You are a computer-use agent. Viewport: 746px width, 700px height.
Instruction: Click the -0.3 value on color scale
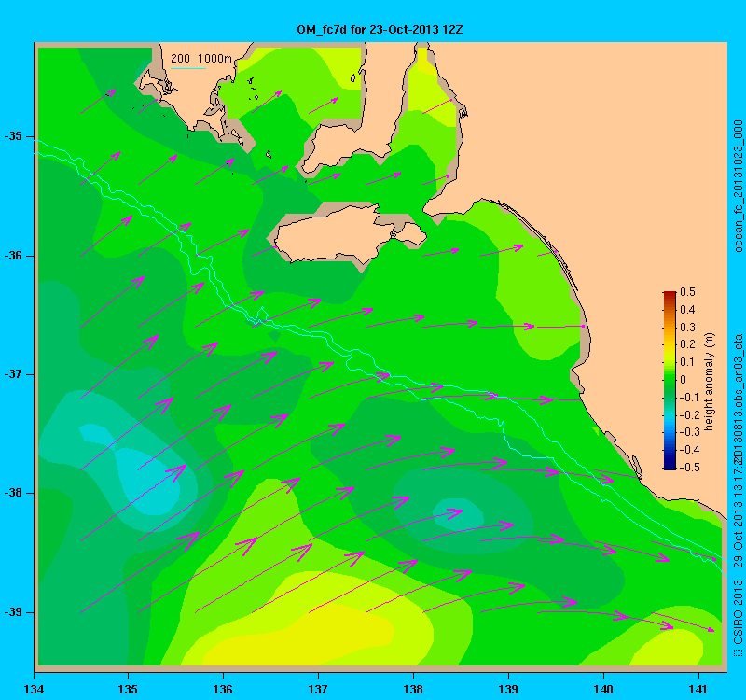tap(689, 432)
